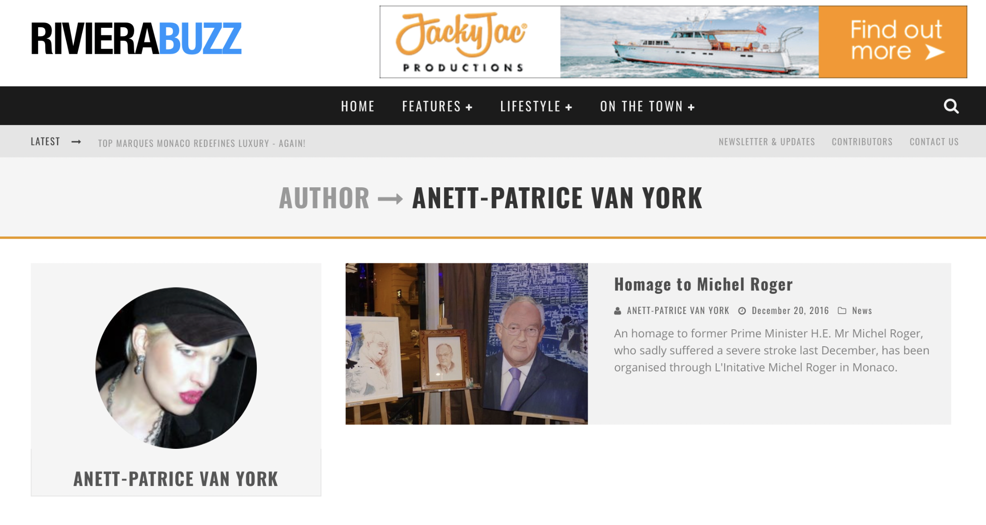Click the News category label

[x=862, y=311]
